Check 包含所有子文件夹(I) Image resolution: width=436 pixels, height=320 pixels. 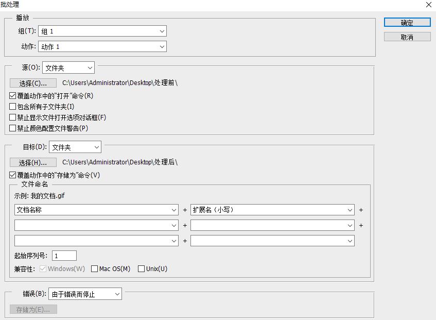12,107
